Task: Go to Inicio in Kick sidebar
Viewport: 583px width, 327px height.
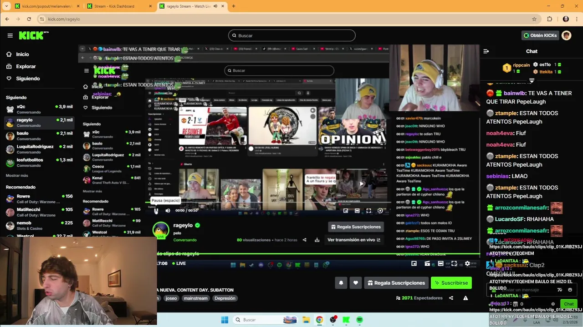Action: (18, 54)
